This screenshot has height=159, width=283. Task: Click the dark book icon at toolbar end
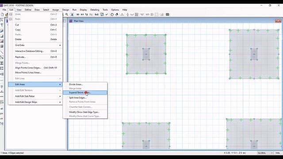(x=168, y=15)
